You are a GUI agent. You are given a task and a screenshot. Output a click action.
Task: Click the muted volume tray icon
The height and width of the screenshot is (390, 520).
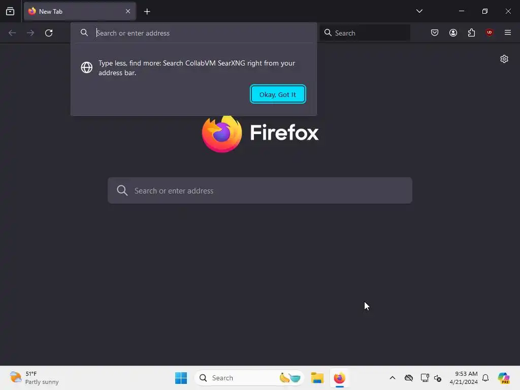[438, 378]
